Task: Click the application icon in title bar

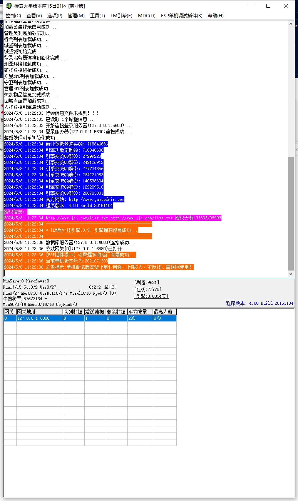Action: (x=9, y=6)
